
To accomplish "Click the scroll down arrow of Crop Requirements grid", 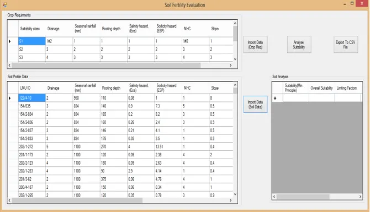I will 235,59.
